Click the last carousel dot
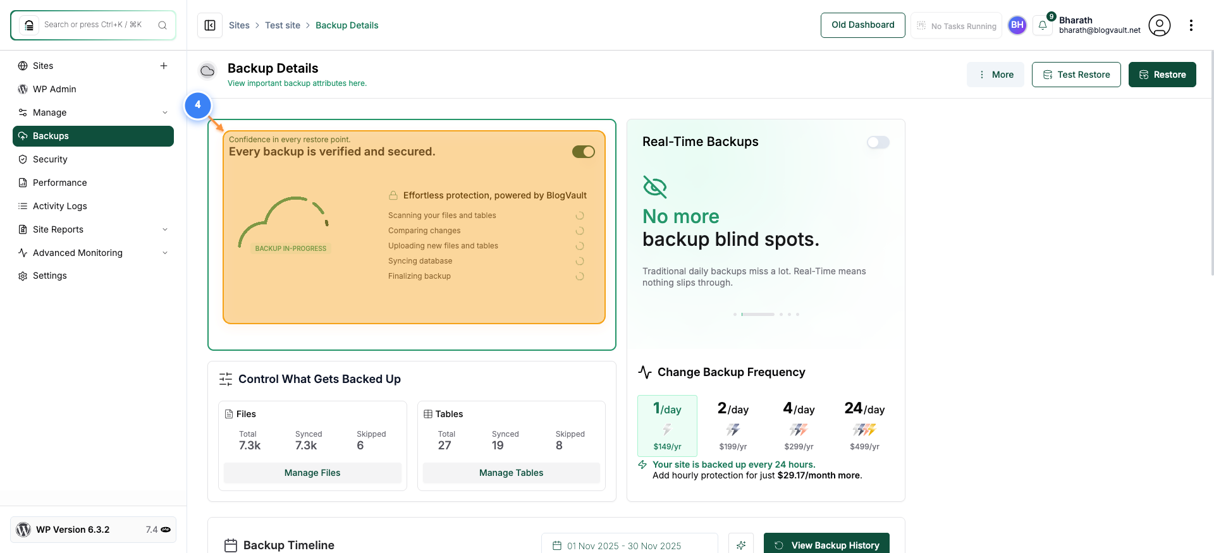Image resolution: width=1214 pixels, height=553 pixels. 797,314
